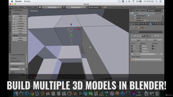Image resolution: width=173 pixels, height=97 pixels.
Task: Toggle Camera visibility eye in outliner
Action: click(156, 20)
